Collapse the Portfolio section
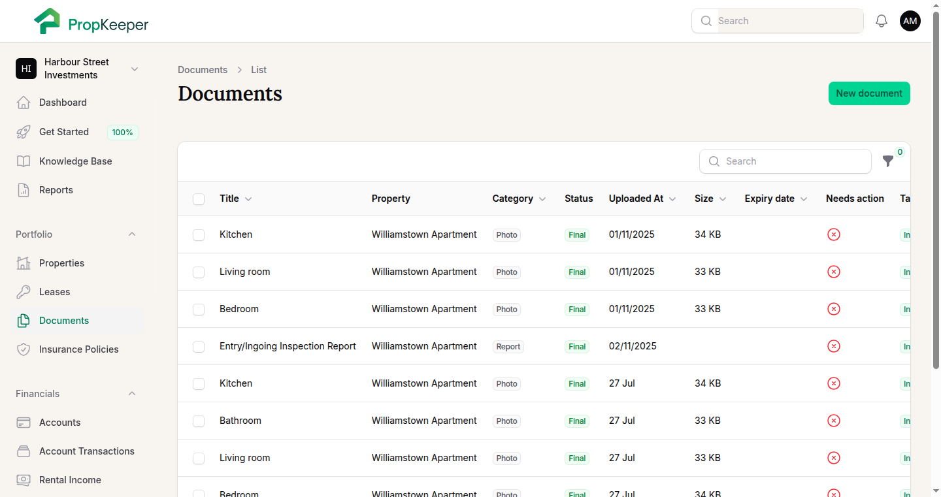941x497 pixels. click(x=132, y=234)
